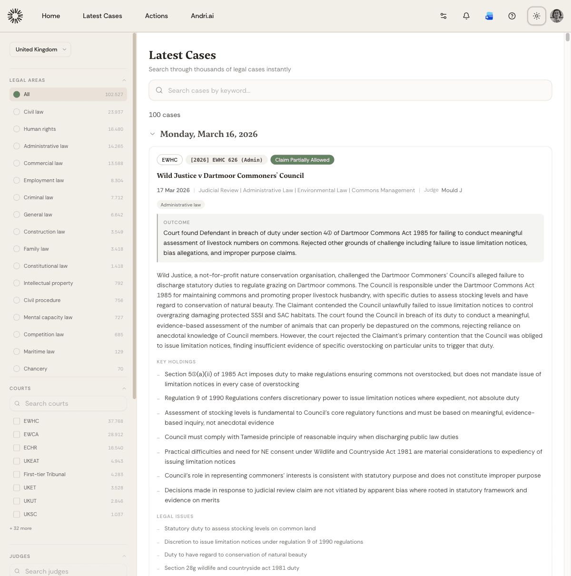Toggle the light theme sun button
The image size is (571, 576).
[x=537, y=16]
